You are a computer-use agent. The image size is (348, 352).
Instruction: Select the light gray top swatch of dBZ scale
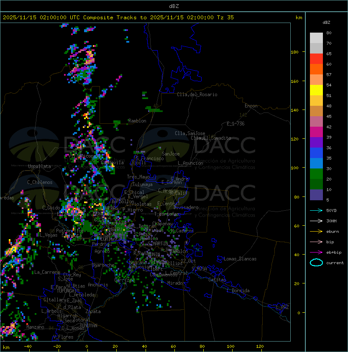pyautogui.click(x=316, y=38)
